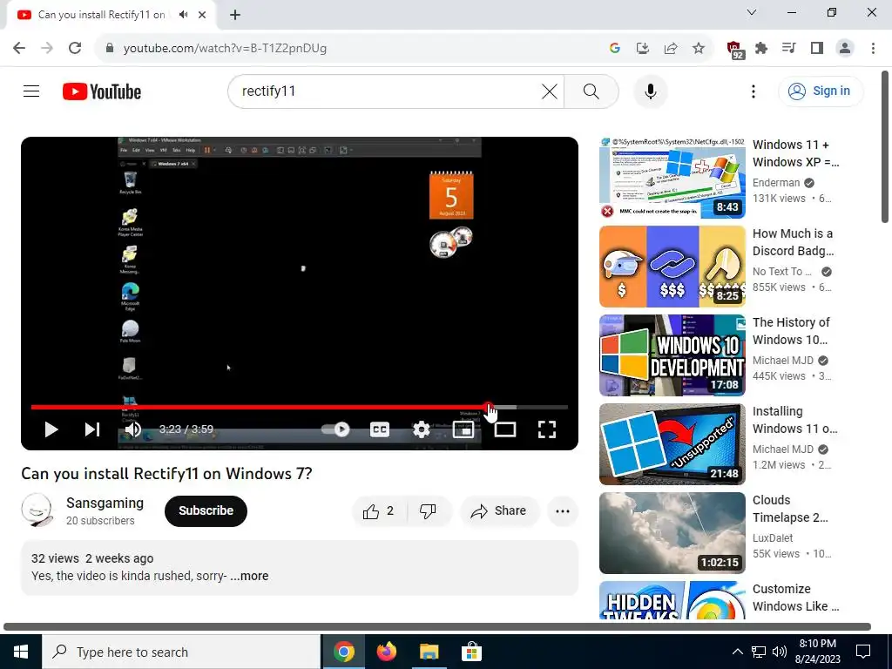Image resolution: width=892 pixels, height=669 pixels.
Task: Open Enderman channel name
Action: point(776,183)
